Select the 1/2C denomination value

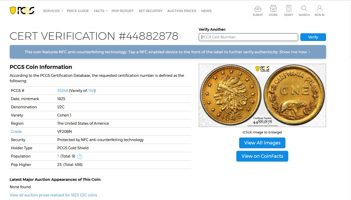tap(61, 107)
